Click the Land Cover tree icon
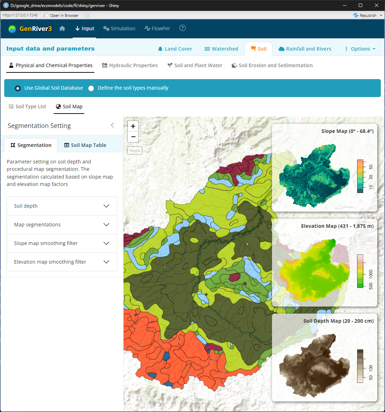Viewport: 385px width, 412px height. point(160,49)
